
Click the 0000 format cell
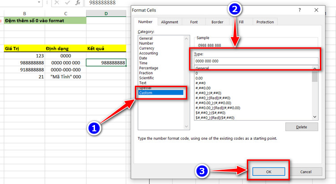65,56
